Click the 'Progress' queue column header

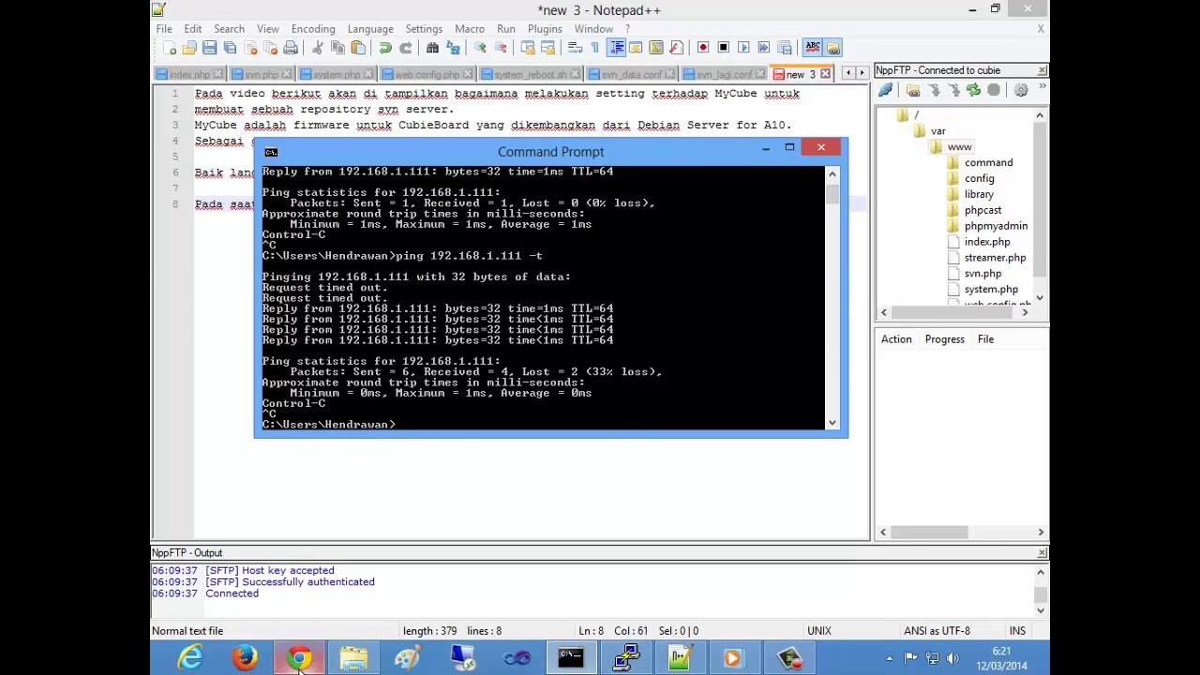tap(944, 339)
